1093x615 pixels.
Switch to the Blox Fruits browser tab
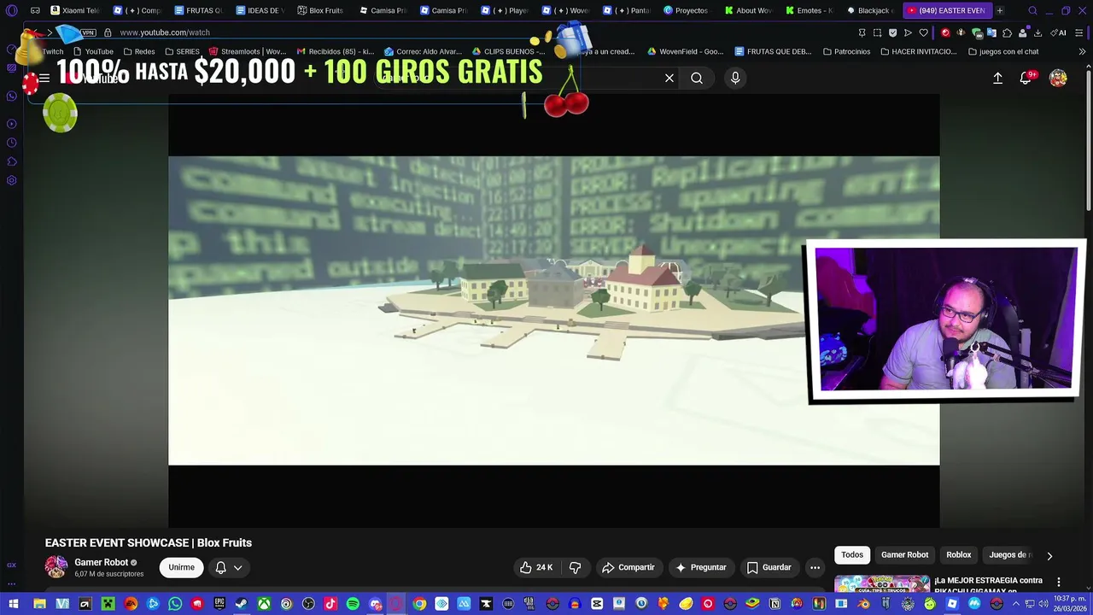click(321, 10)
